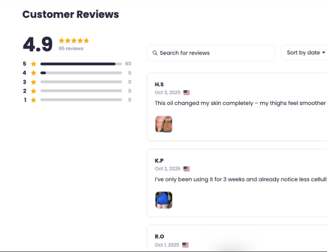Click the star icon in 5-star row
Viewport: 327px width, 252px height.
33,64
